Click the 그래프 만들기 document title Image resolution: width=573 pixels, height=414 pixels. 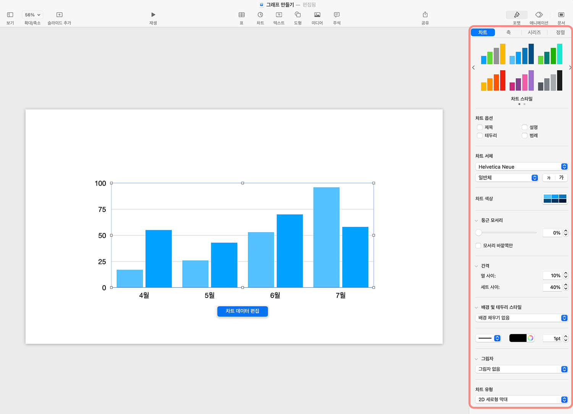(x=280, y=5)
